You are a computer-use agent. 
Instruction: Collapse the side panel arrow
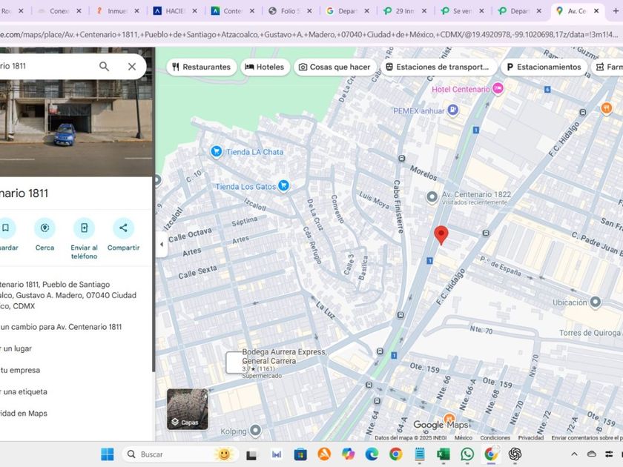point(161,245)
